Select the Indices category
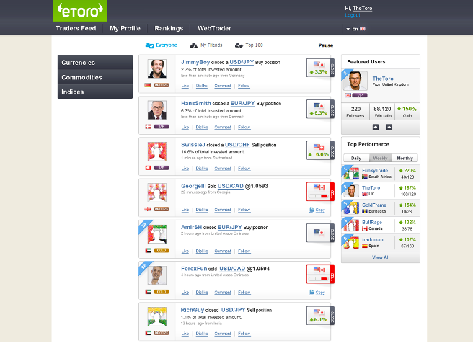This screenshot has width=473, height=343. [x=95, y=92]
